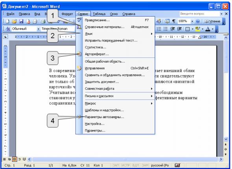The image size is (232, 169).
Task: Click the Document Map icon
Action: point(167,21)
